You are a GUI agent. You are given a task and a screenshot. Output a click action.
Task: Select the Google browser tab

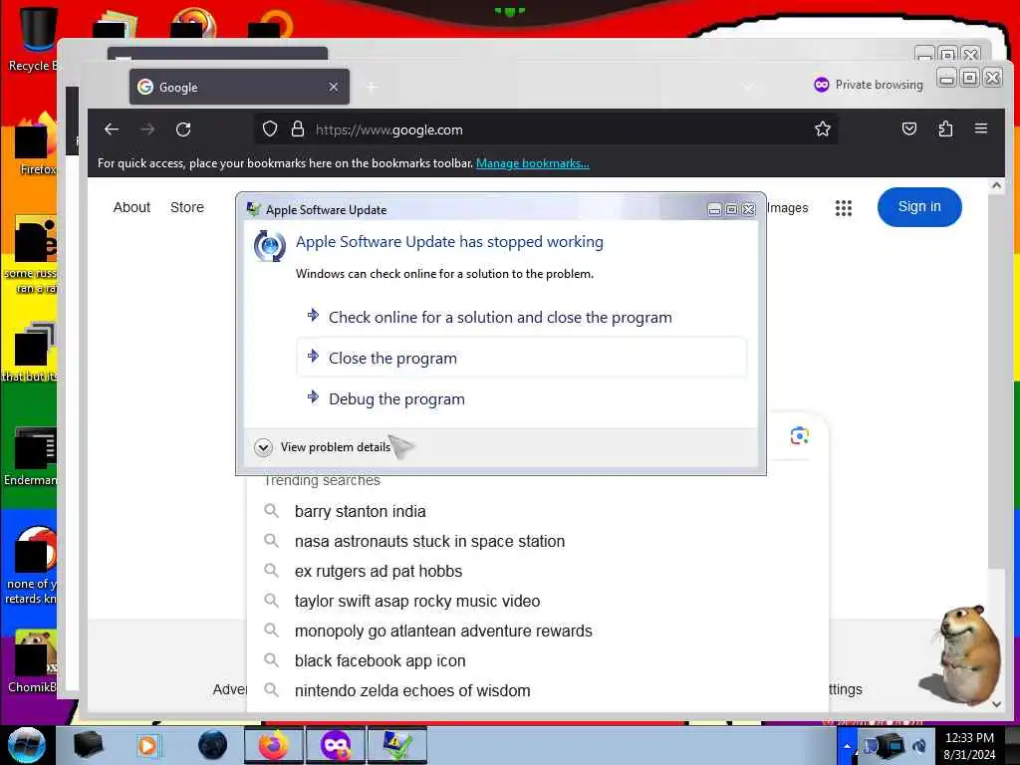[x=239, y=88]
